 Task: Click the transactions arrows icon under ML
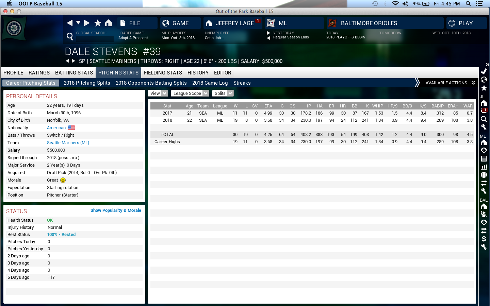pyautogui.click(x=484, y=183)
